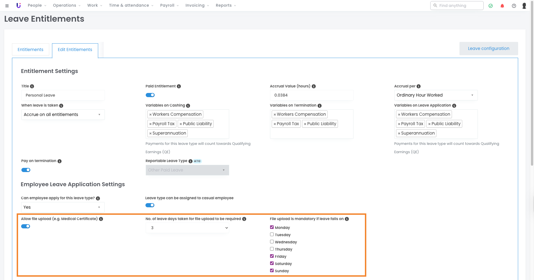Viewport: 534px width, 280px height.
Task: Click the ATO badge near Reportable Leave Type
Action: pos(197,161)
